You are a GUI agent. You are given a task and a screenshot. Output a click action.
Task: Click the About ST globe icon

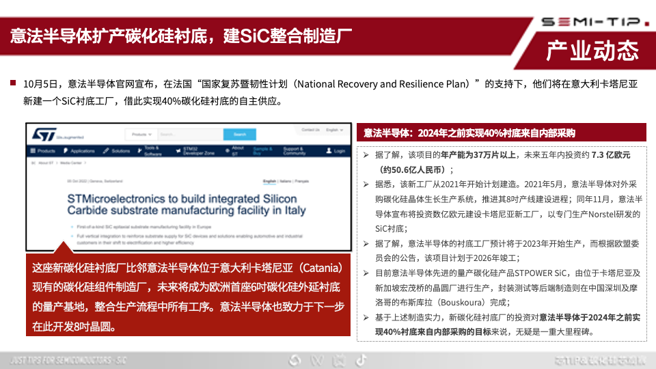point(227,150)
